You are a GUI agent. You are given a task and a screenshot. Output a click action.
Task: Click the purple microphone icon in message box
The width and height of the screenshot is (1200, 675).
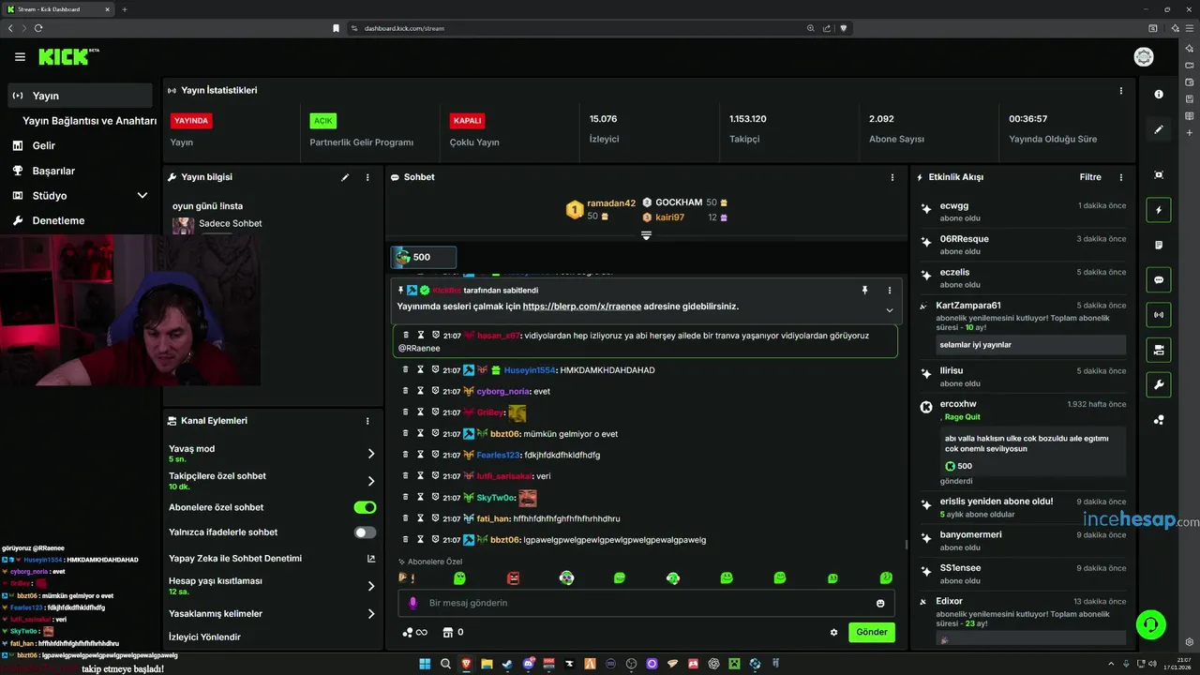(412, 603)
